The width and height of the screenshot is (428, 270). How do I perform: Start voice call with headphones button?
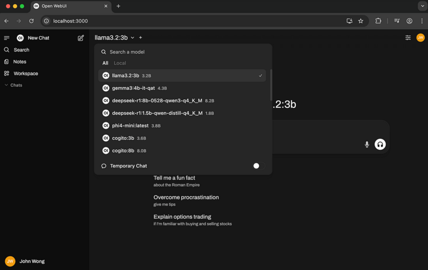pyautogui.click(x=380, y=144)
